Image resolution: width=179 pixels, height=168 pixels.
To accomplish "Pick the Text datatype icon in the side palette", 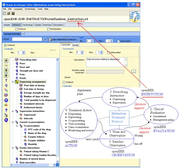I will tap(6, 80).
